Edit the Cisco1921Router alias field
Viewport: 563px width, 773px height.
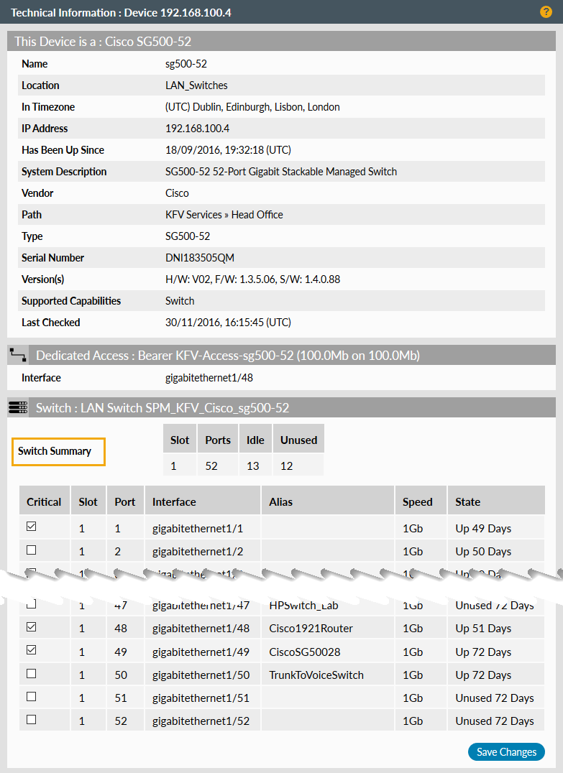327,629
